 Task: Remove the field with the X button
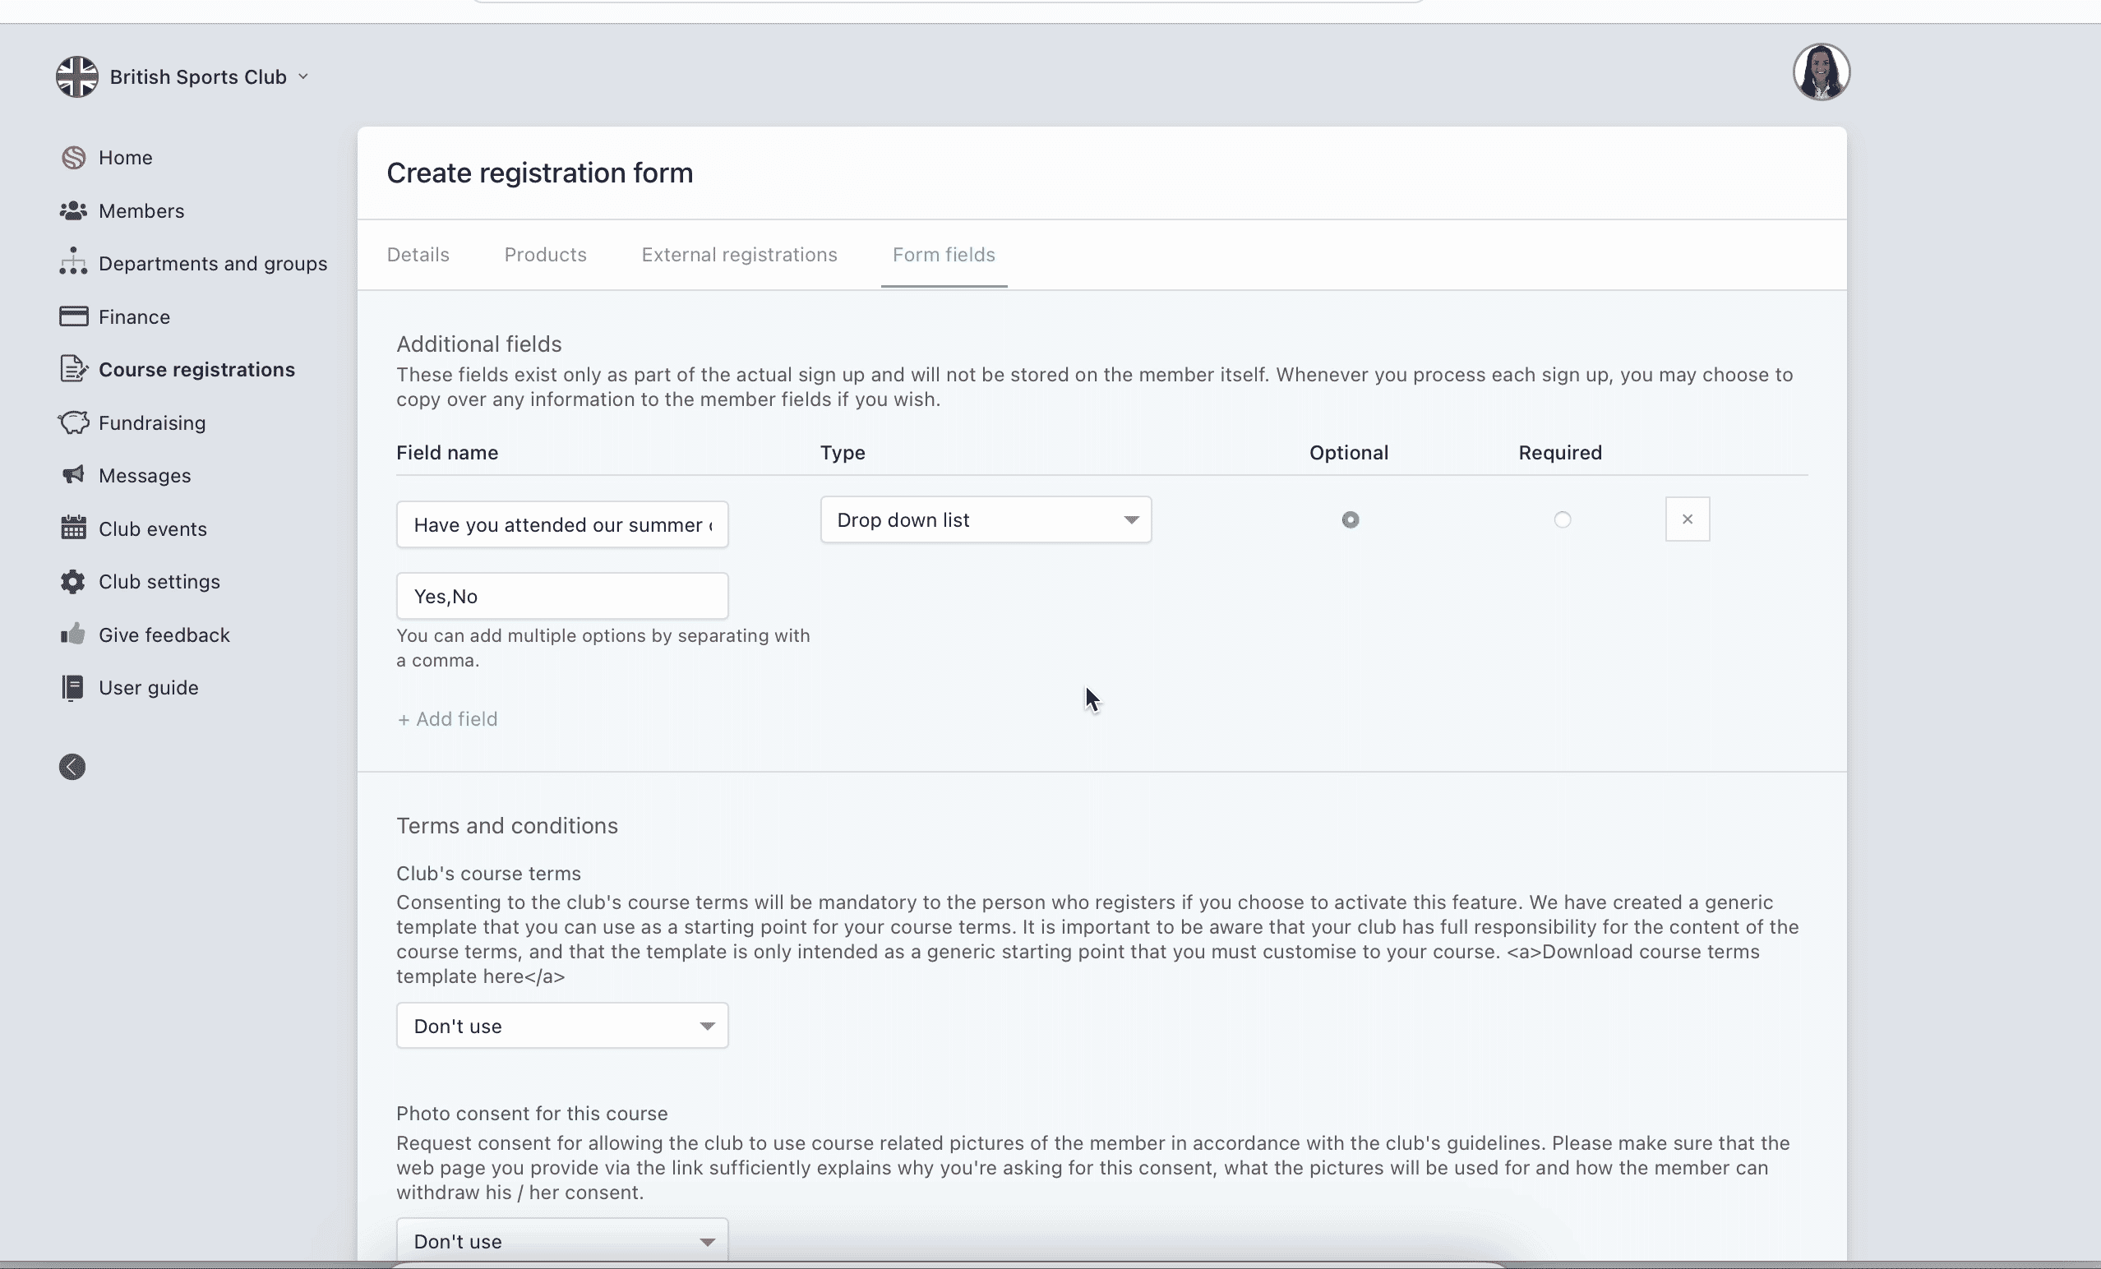[x=1687, y=519]
